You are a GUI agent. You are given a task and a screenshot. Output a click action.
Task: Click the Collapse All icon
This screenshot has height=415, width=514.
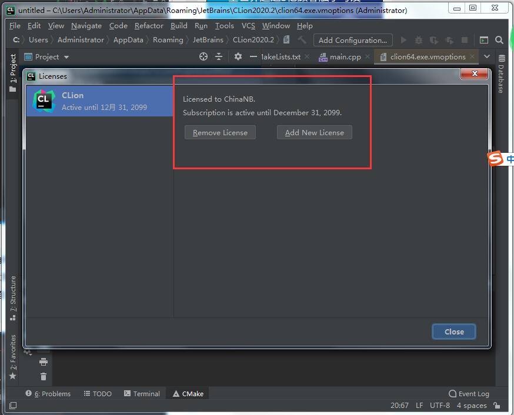(x=219, y=56)
